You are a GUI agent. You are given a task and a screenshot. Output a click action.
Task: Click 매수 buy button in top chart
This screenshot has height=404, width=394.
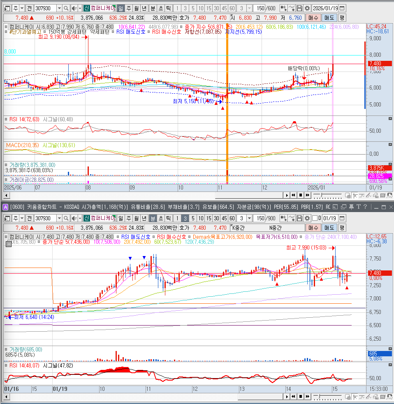pos(313,18)
